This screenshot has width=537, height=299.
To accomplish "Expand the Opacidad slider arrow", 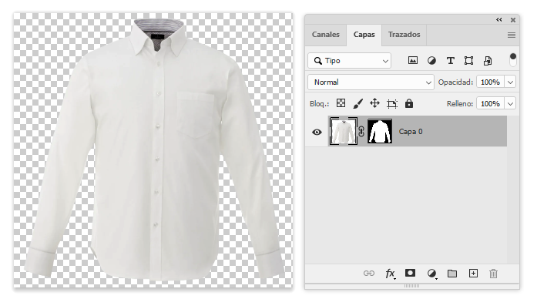I will [510, 82].
